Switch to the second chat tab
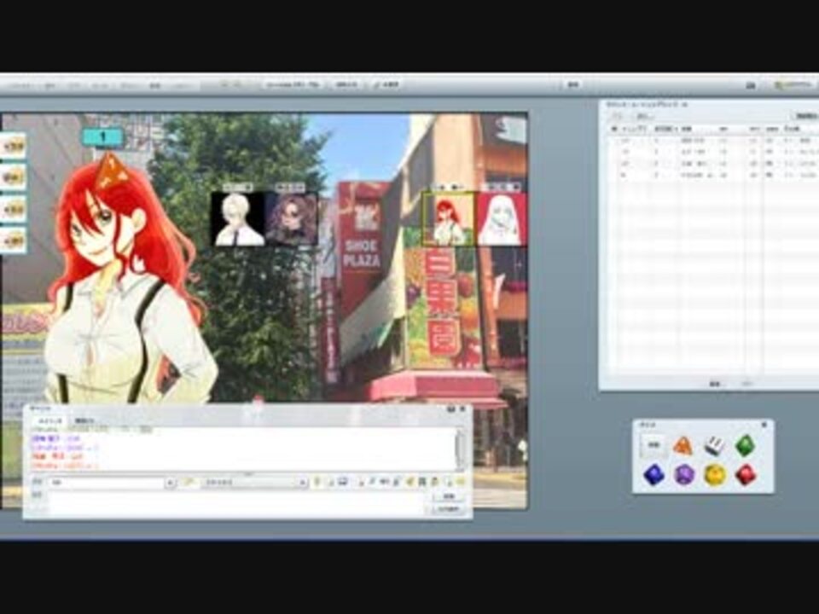Screen dimensions: 819x614 click(84, 420)
